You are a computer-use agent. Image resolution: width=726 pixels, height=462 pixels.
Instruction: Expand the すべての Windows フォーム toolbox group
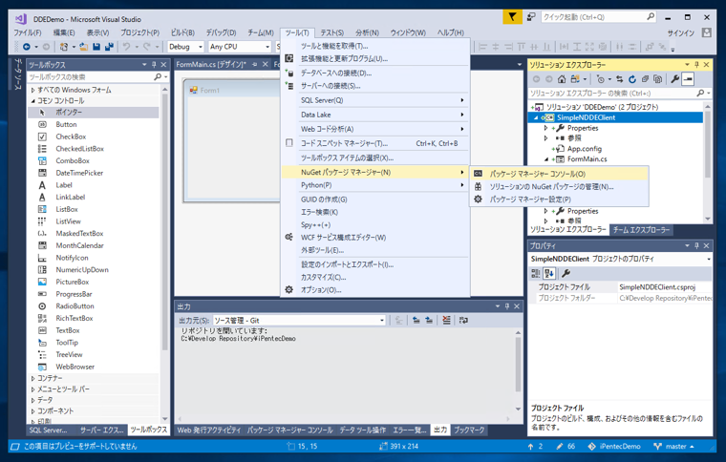pyautogui.click(x=32, y=90)
